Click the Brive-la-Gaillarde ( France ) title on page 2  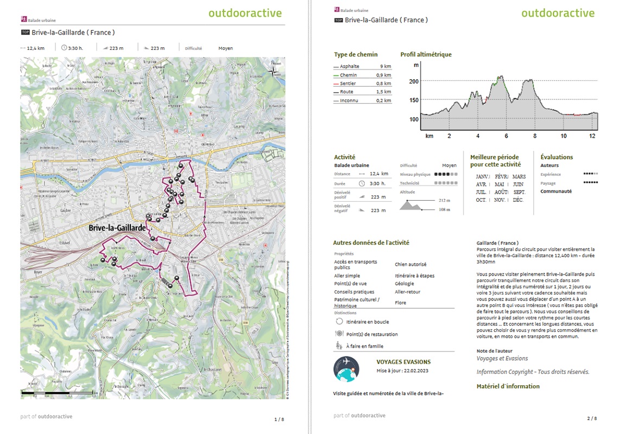(x=386, y=20)
